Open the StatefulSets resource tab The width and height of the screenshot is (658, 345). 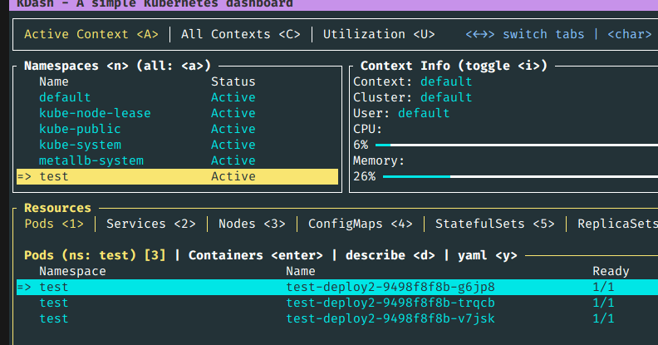click(494, 224)
